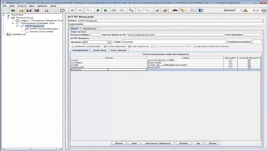
Task: Toggle Encode checkbox for name row
Action: point(231,60)
